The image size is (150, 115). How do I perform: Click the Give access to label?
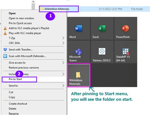tap(17, 63)
